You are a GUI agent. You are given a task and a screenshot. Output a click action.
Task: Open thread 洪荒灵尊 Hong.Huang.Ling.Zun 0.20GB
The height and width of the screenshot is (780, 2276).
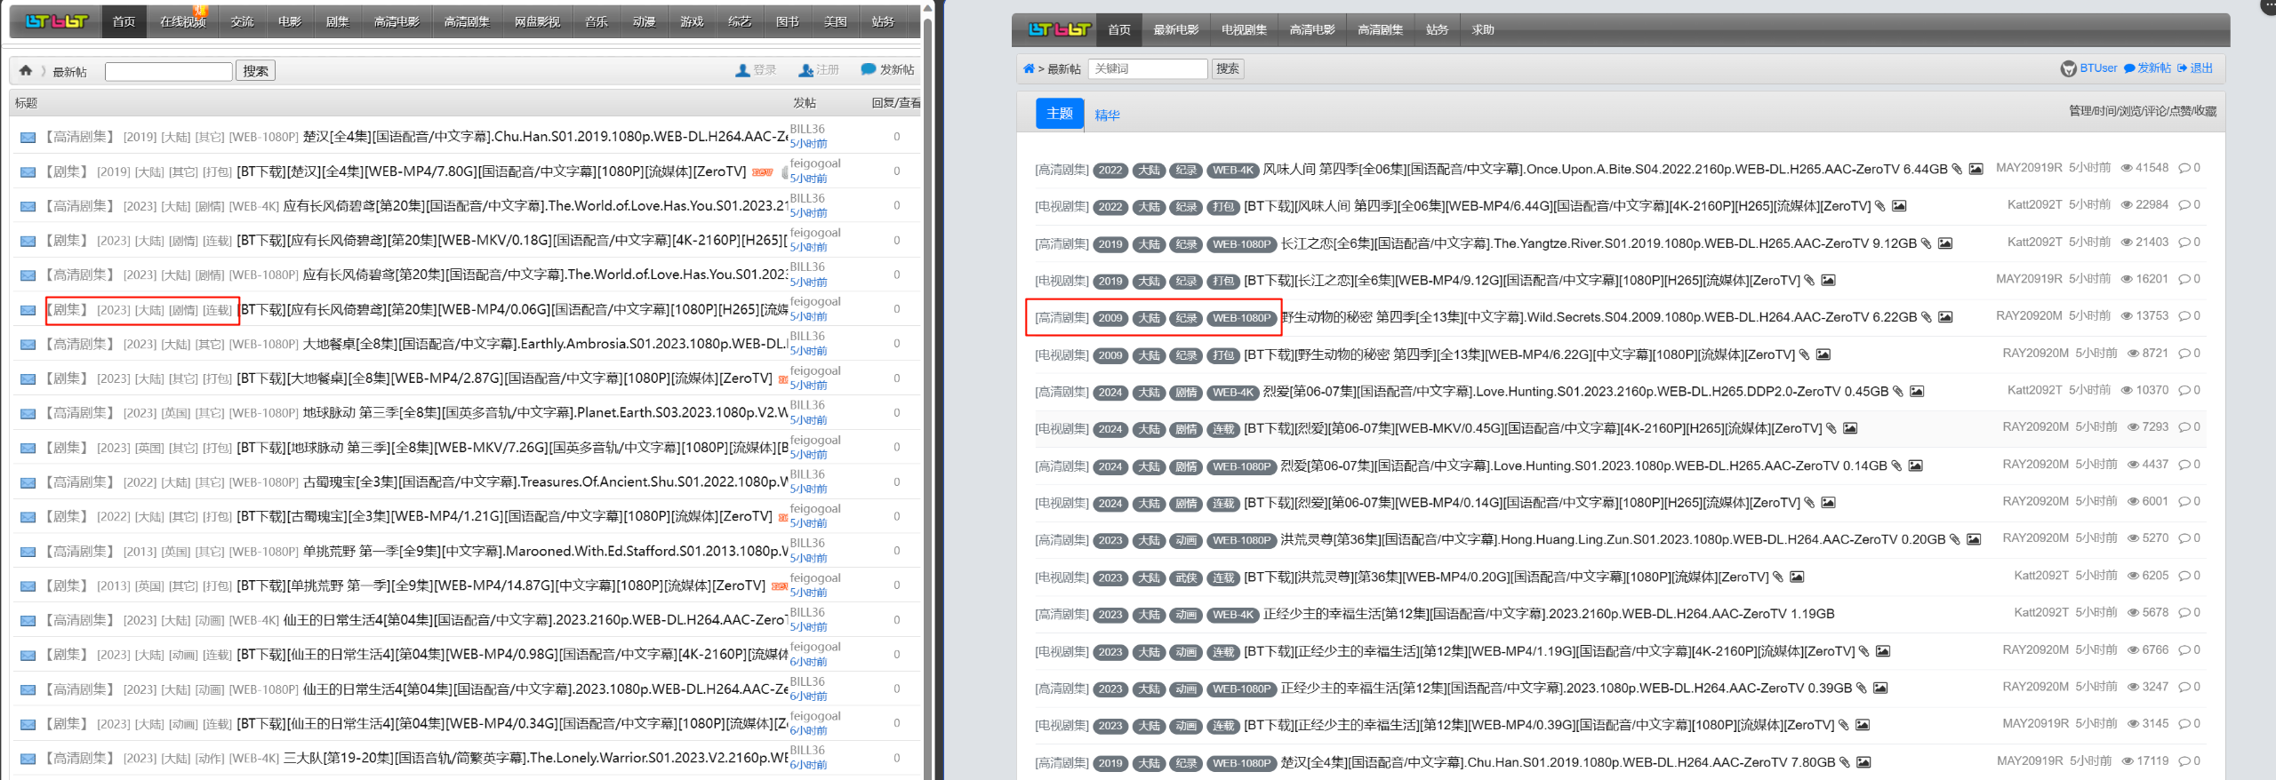coord(1613,539)
